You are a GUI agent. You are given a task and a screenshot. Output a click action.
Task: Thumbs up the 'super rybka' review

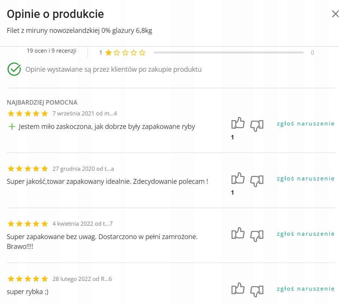coord(238,289)
